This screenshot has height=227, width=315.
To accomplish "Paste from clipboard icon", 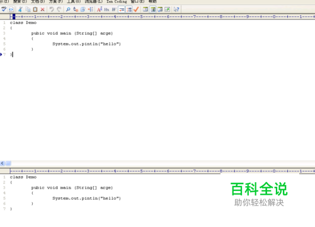I will (35, 9).
